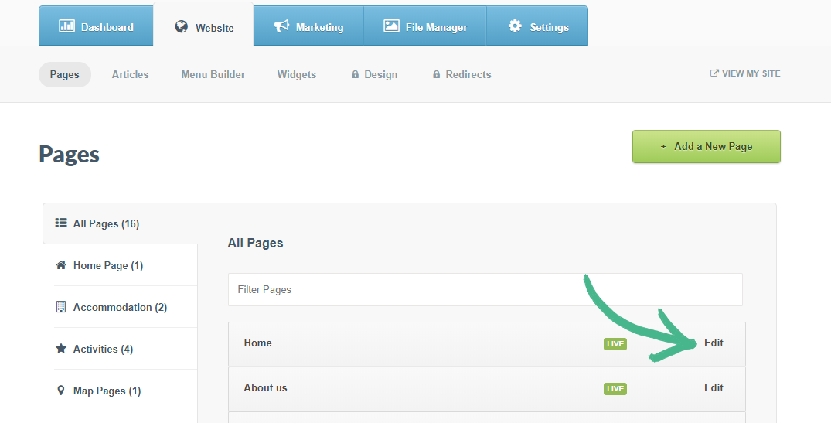Click the Accommodation building icon
This screenshot has width=831, height=423.
(61, 307)
